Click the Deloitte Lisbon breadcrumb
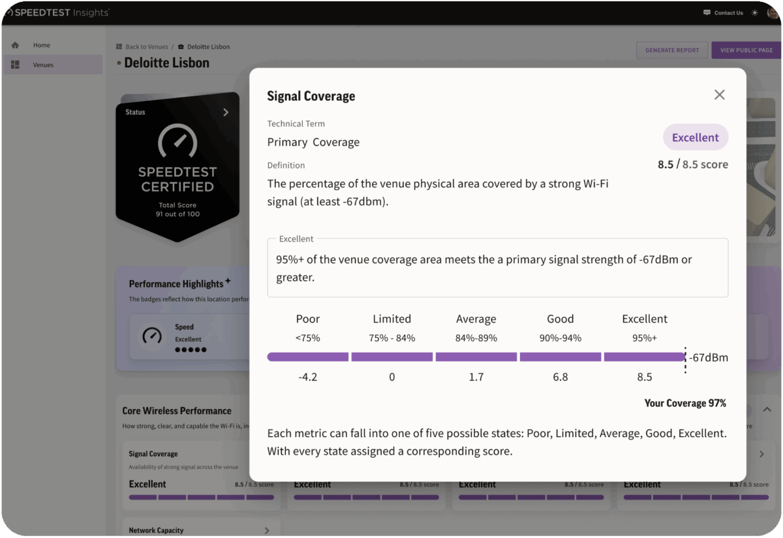The image size is (783, 538). (x=208, y=47)
